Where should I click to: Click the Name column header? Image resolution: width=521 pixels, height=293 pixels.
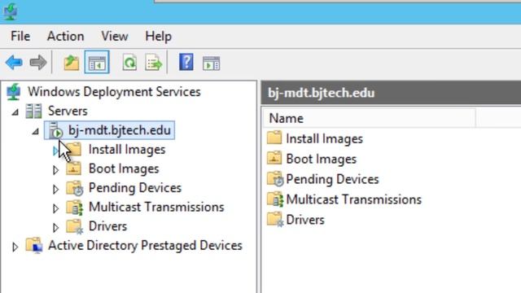369,118
